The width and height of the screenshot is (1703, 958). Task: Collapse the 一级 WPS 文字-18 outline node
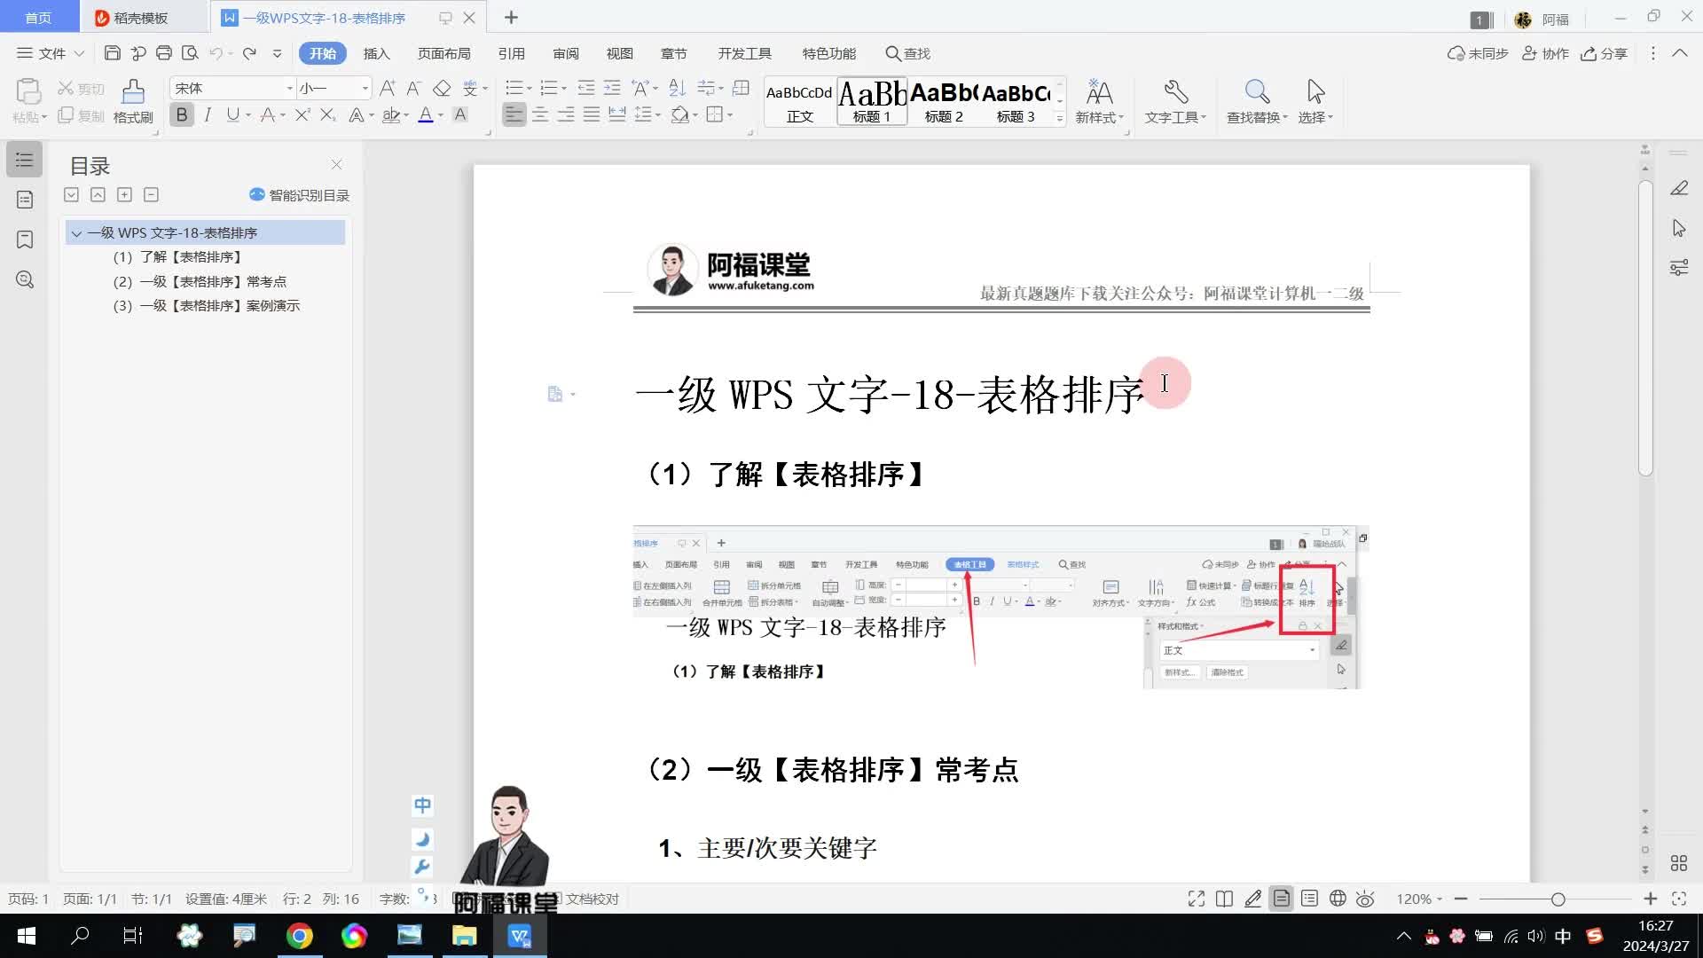point(76,233)
